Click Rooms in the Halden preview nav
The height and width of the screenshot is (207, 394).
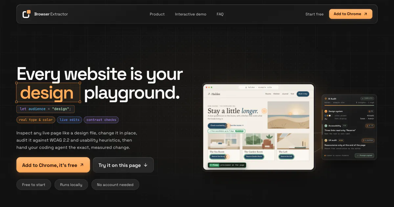[x=268, y=94]
